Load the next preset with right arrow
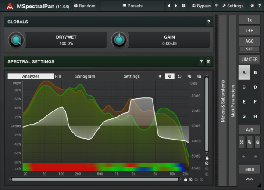This screenshot has width=264, height=190. pos(176,6)
